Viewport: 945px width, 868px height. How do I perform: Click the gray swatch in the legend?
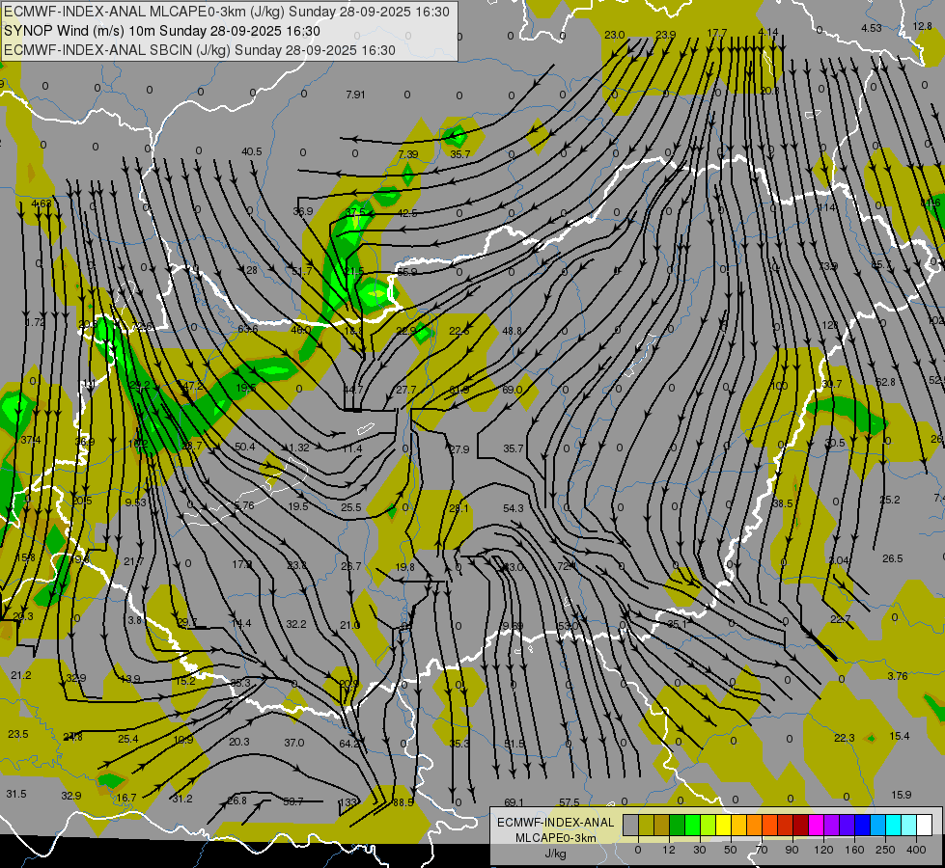tap(630, 825)
